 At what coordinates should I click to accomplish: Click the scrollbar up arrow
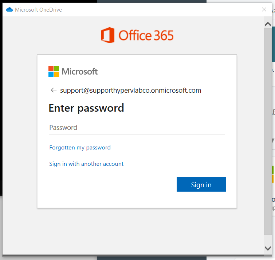point(268,24)
